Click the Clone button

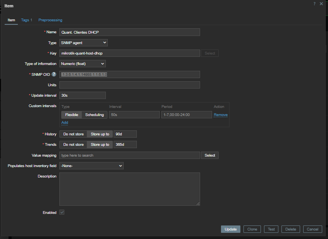point(252,229)
